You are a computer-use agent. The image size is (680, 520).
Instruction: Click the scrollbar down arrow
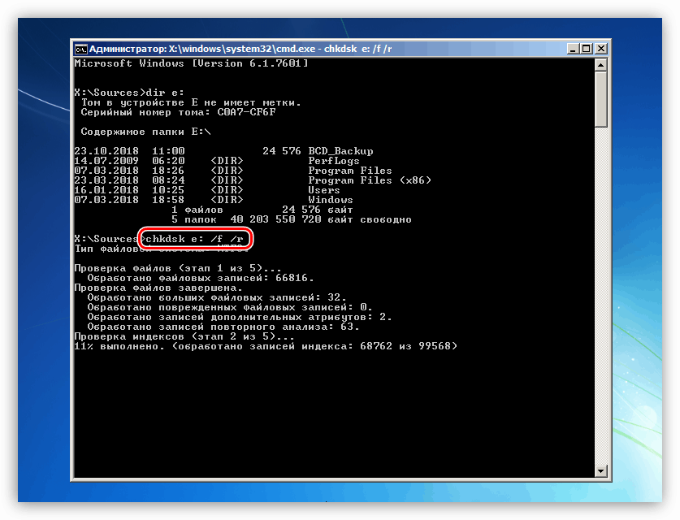[600, 470]
